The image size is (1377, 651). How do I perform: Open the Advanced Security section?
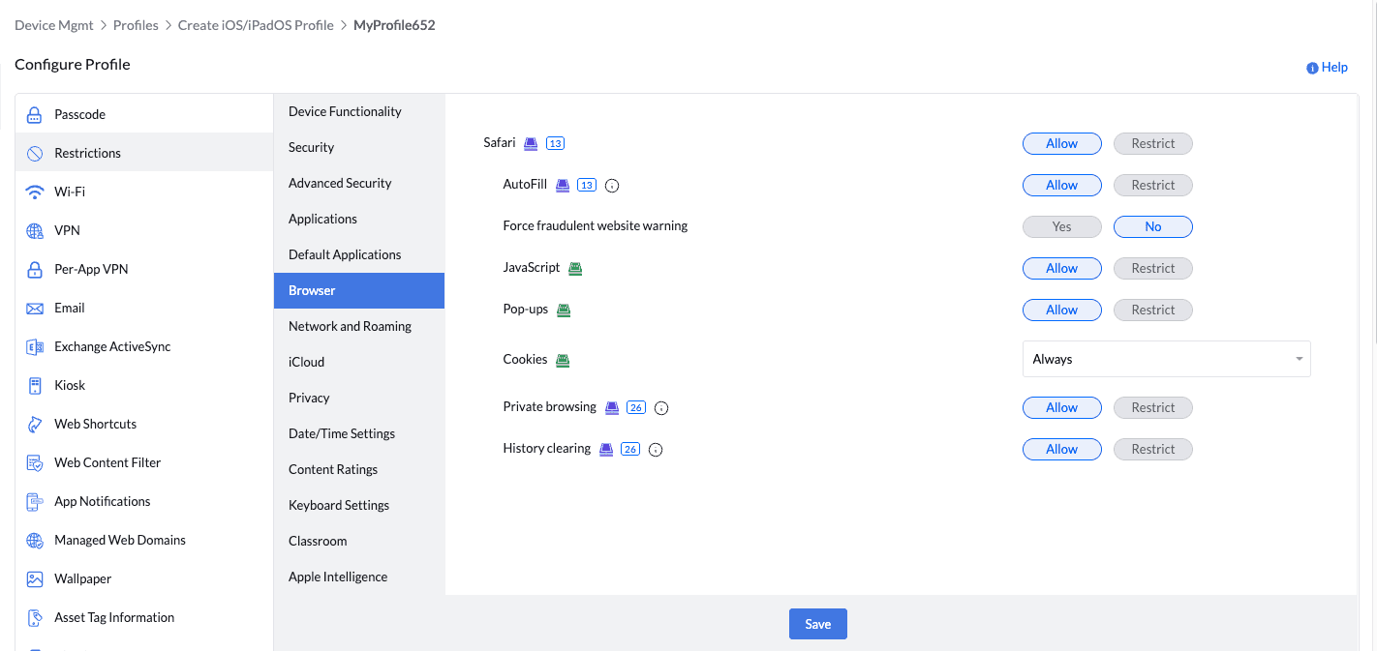359,183
